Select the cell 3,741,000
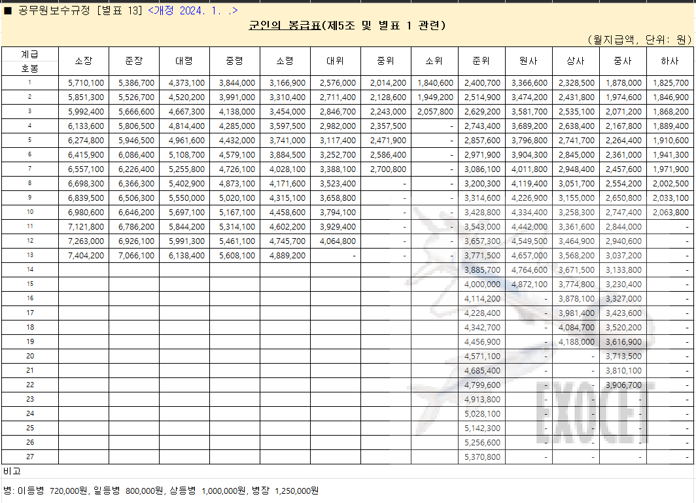The width and height of the screenshot is (696, 503). pyautogui.click(x=285, y=140)
